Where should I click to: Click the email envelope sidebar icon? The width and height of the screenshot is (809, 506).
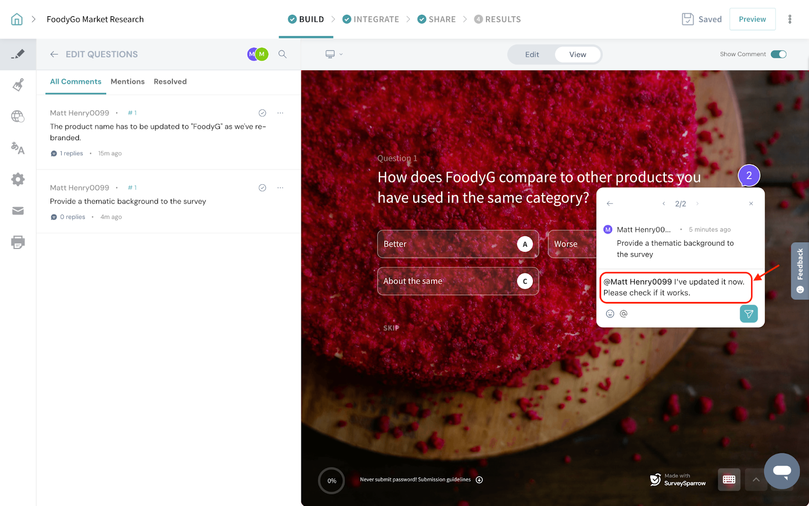18,211
